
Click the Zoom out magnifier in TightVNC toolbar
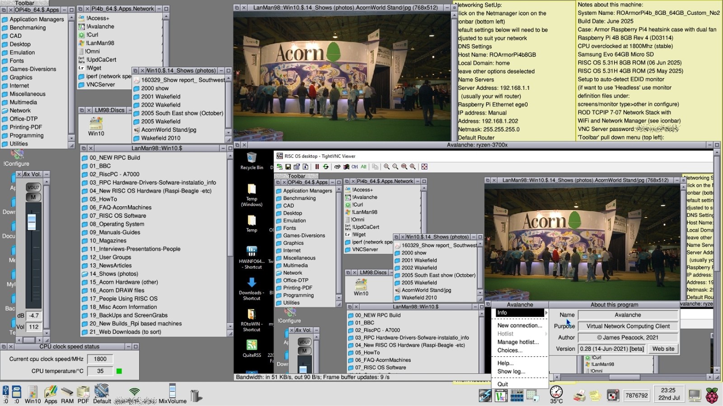click(395, 167)
